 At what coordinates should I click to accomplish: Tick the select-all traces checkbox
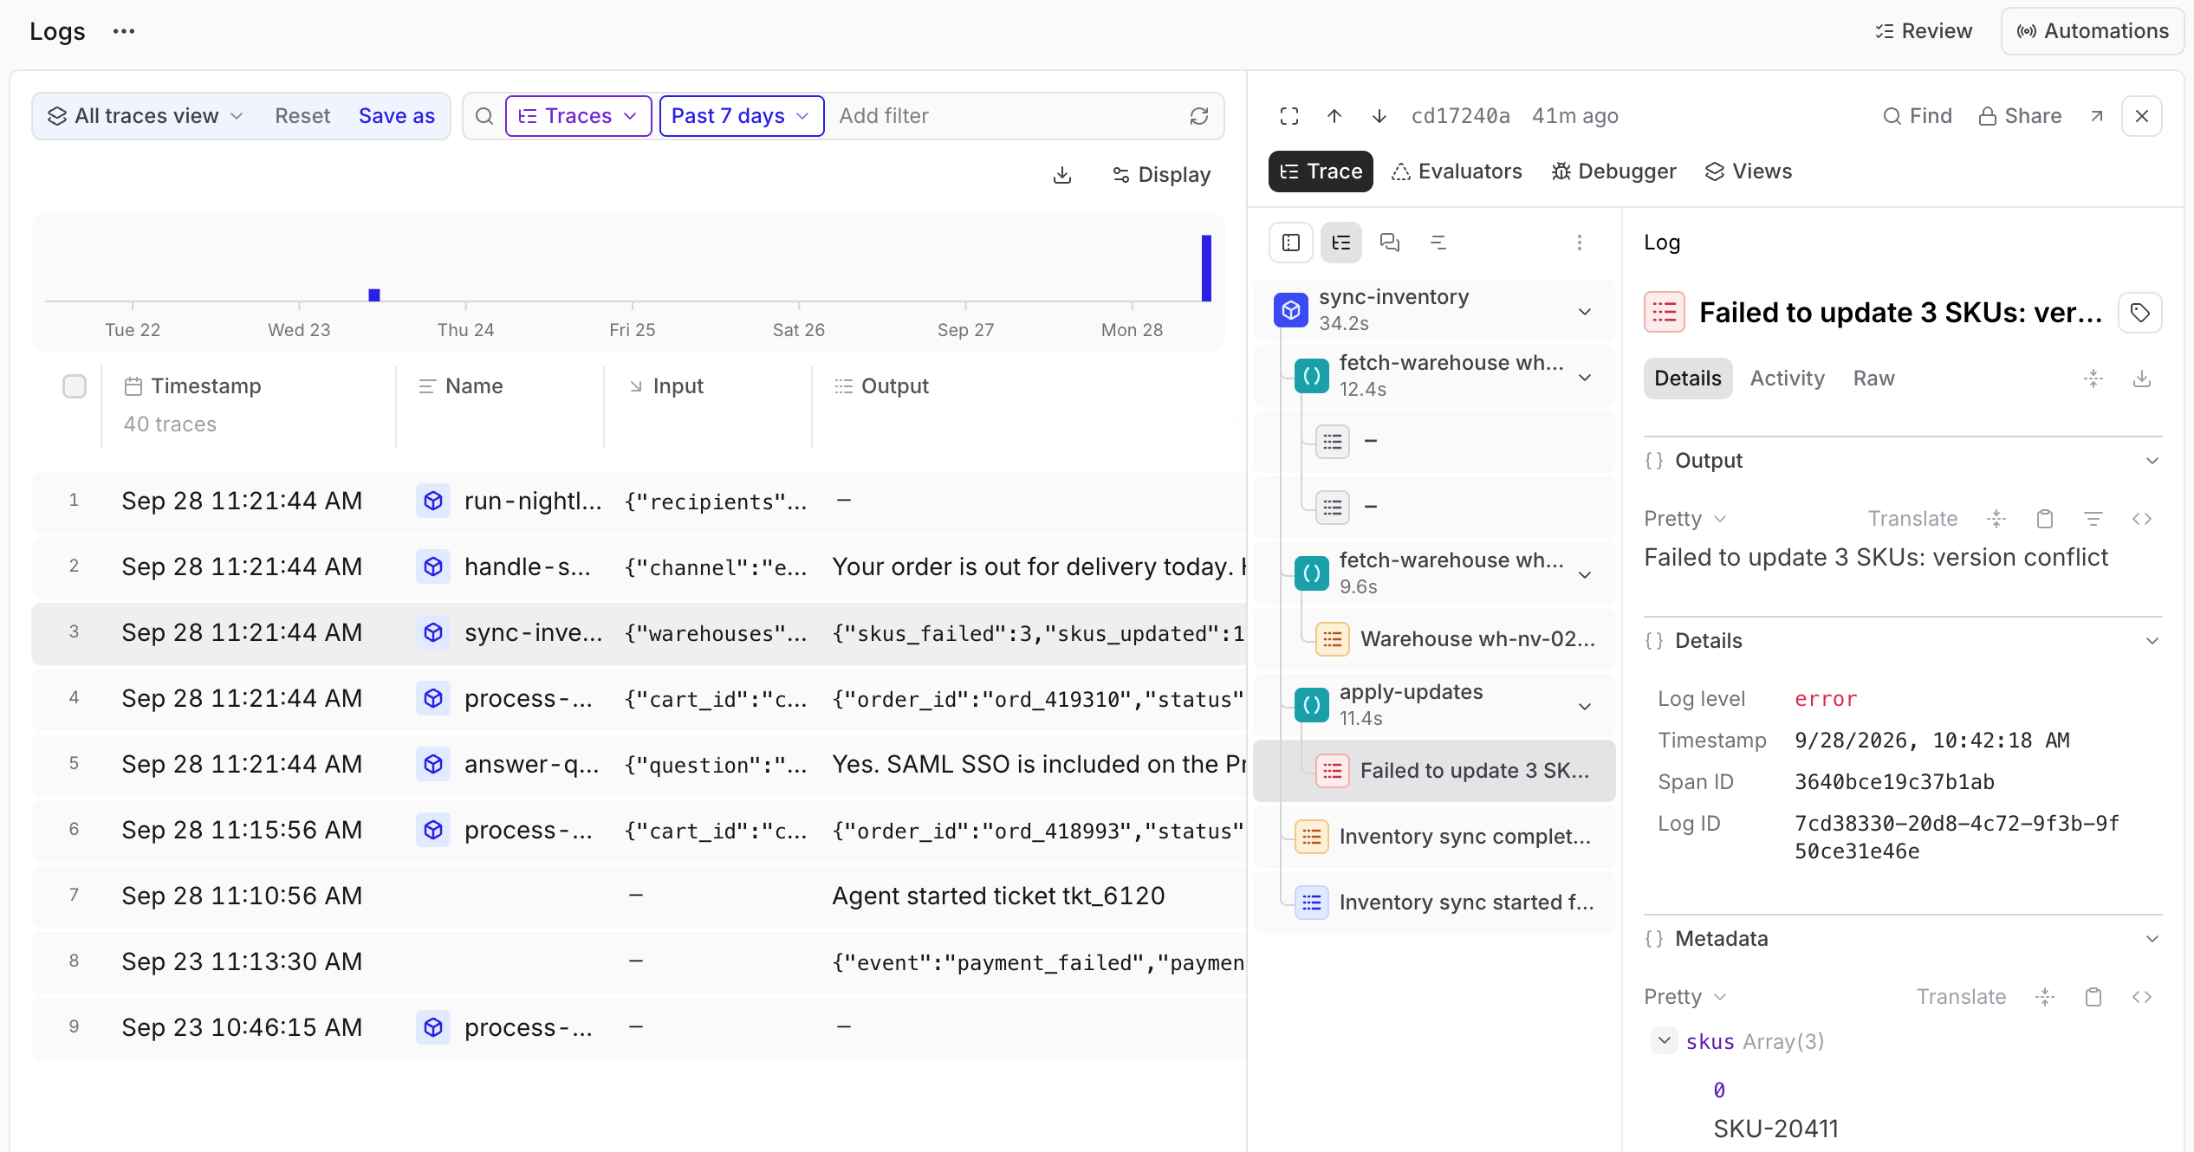click(75, 386)
